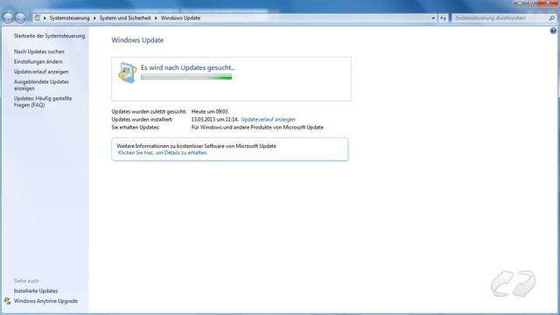
Task: Open Ausgeblendete Updates anzeigen
Action: pyautogui.click(x=41, y=85)
